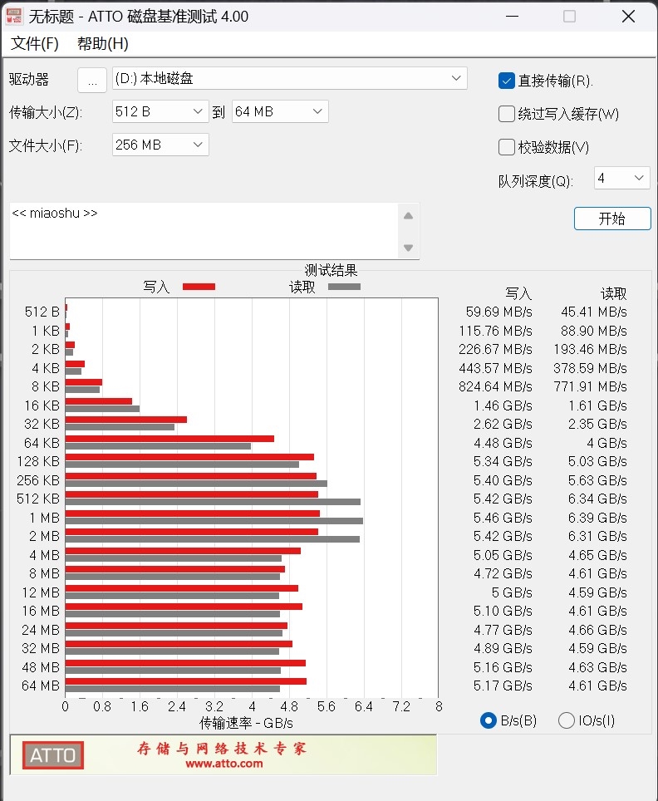
Task: Click the 队列深度(Q) label
Action: [x=535, y=181]
